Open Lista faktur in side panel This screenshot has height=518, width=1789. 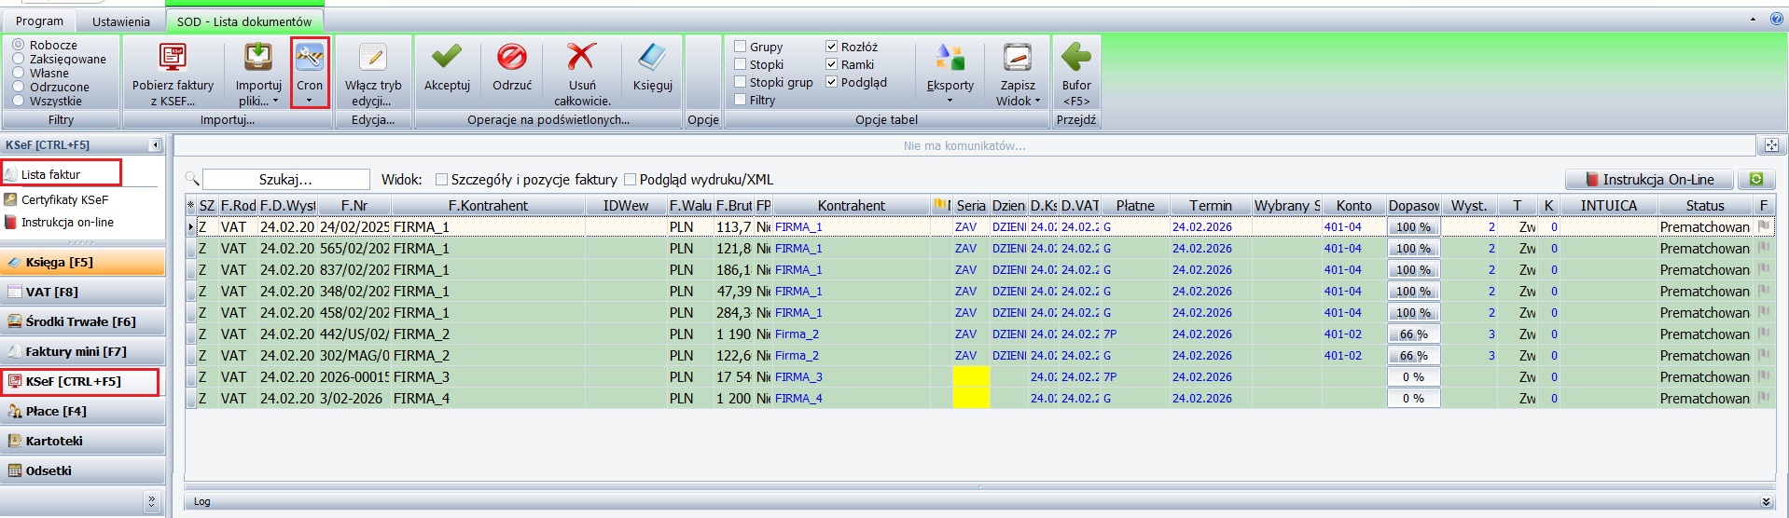tap(50, 174)
